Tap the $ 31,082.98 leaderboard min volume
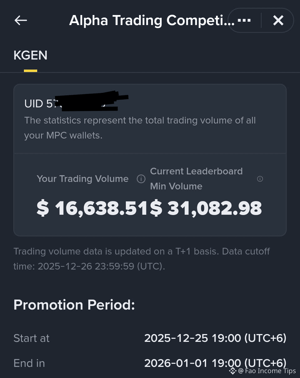 pos(206,208)
